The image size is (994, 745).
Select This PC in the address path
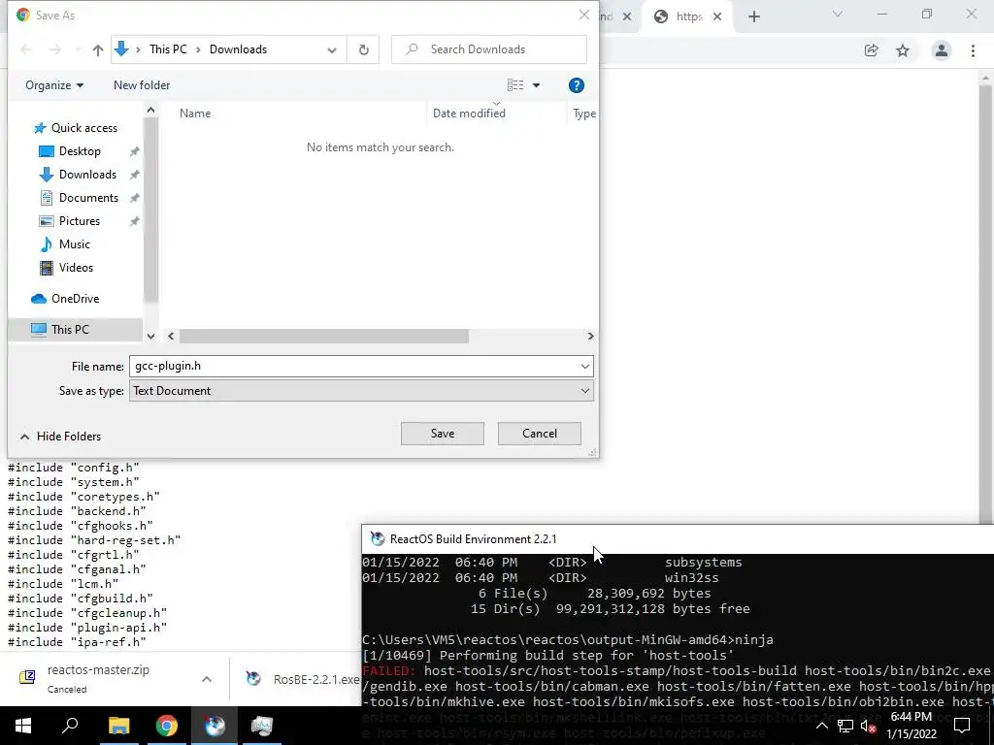click(x=168, y=49)
